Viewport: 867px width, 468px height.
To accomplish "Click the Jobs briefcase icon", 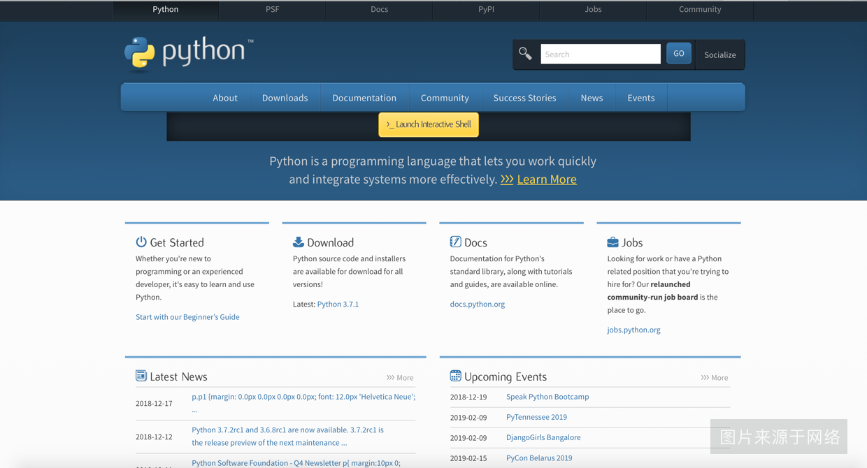I will click(612, 242).
